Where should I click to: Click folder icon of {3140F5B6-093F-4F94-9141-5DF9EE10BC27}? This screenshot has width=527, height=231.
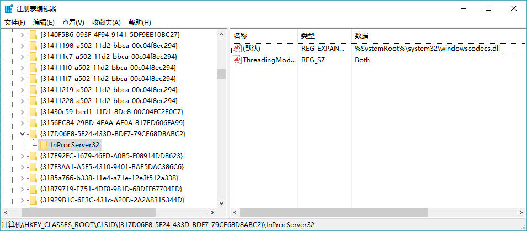pyautogui.click(x=33, y=35)
